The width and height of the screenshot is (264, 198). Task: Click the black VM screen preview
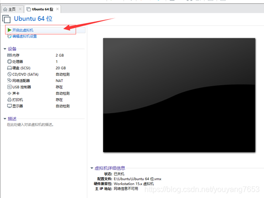(x=179, y=95)
